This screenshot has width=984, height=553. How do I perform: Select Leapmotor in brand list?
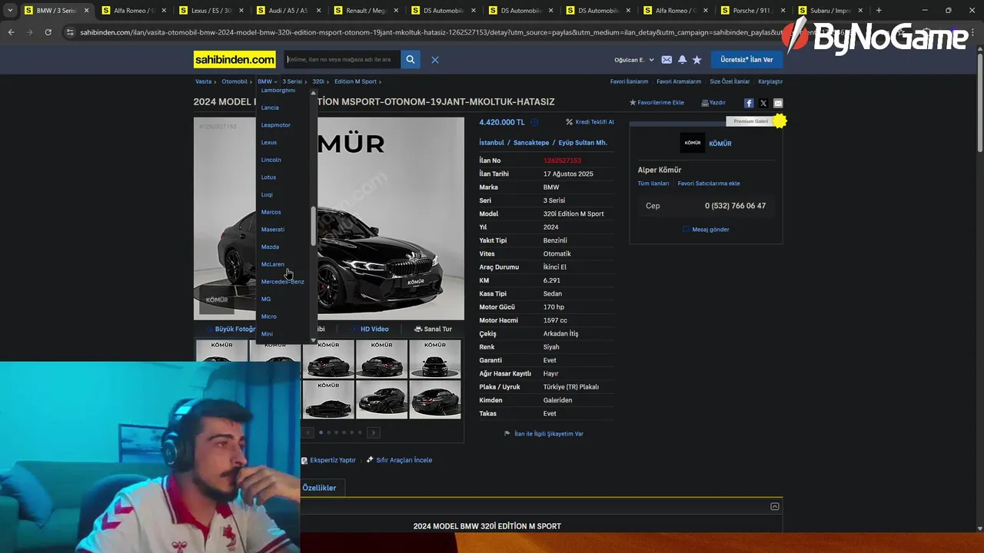click(x=276, y=125)
